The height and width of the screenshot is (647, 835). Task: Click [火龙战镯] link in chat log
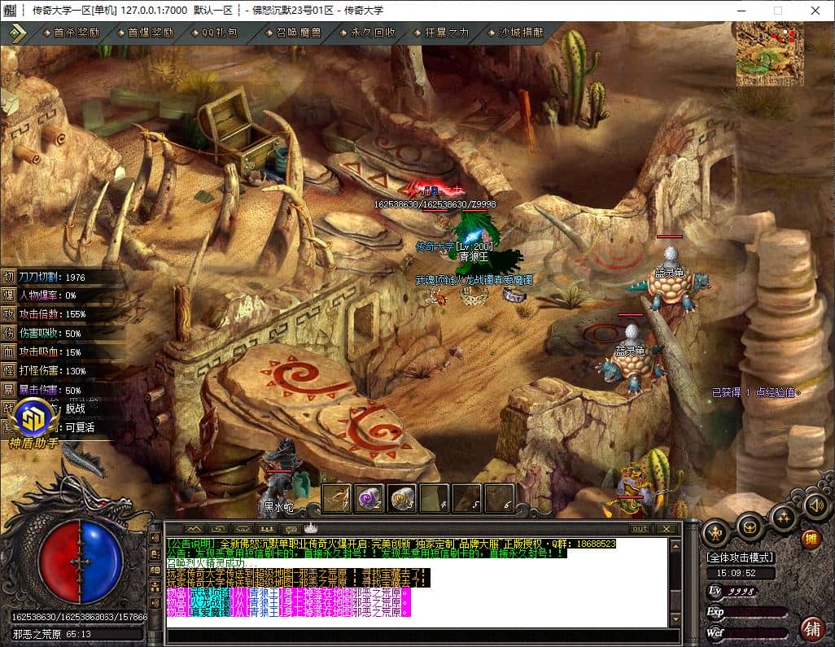[208, 602]
